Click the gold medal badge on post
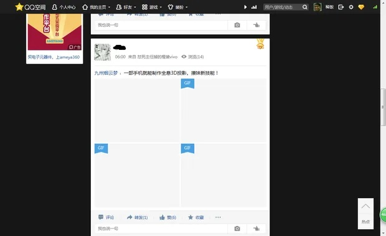Viewport: 386px width, 236px height. coord(260,44)
